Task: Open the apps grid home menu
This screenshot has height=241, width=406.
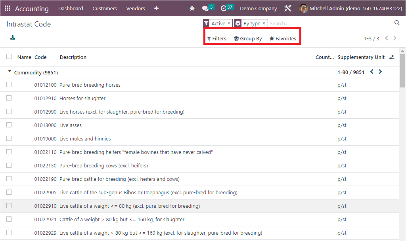Action: 8,8
